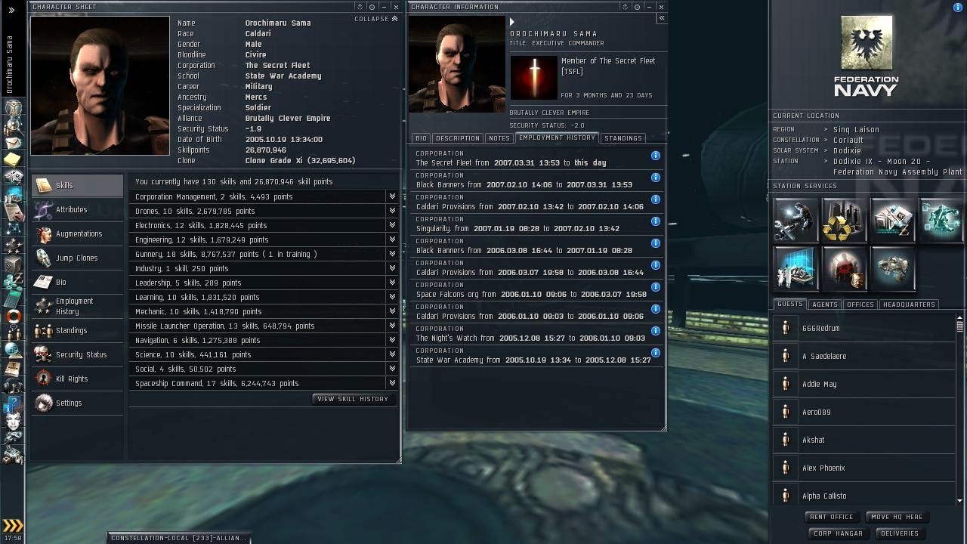Image resolution: width=967 pixels, height=544 pixels.
Task: Click info icon for The Secret Fleet entry
Action: pyautogui.click(x=656, y=156)
